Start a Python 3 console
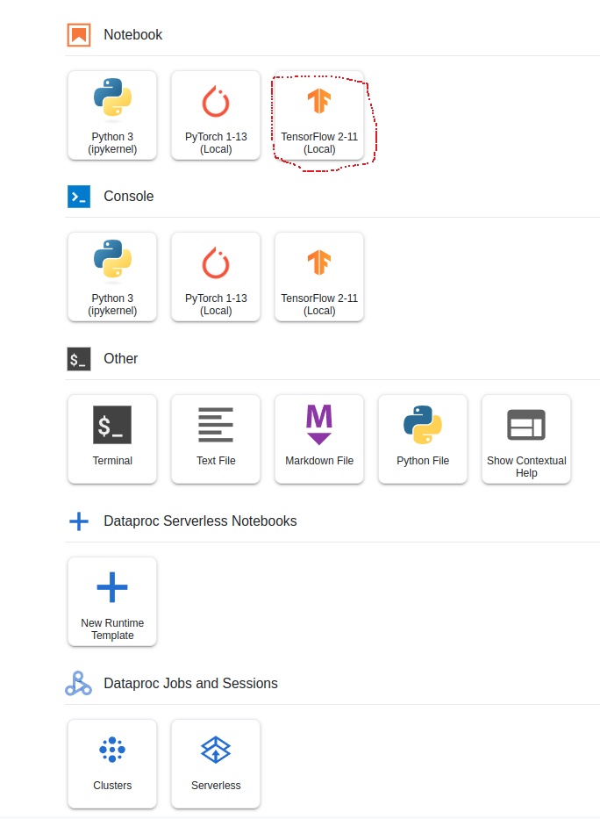 112,277
